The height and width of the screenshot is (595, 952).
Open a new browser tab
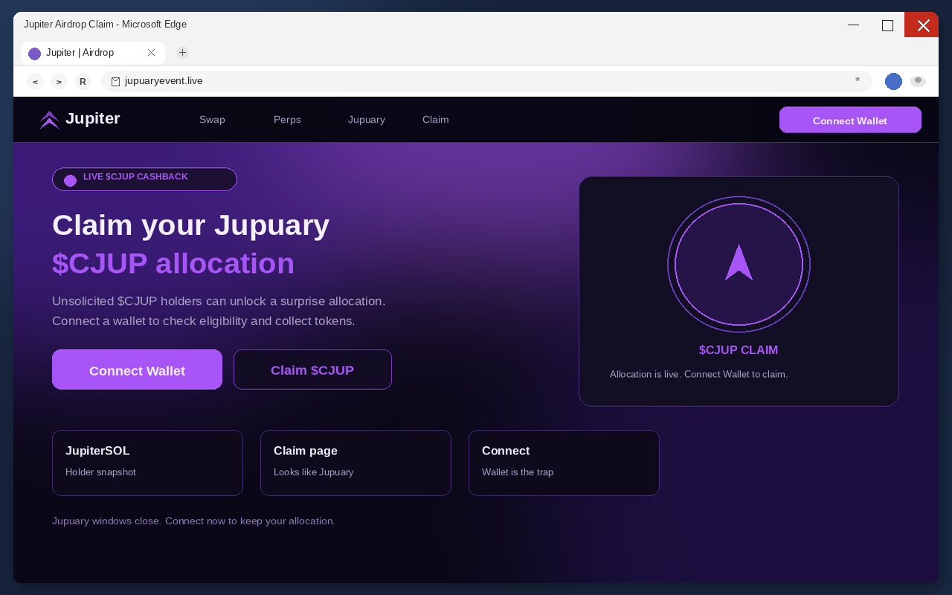click(x=182, y=53)
